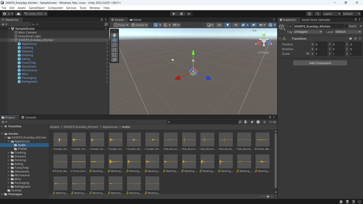Open Search by Label filter in Project
This screenshot has width=363, height=204.
(x=252, y=122)
